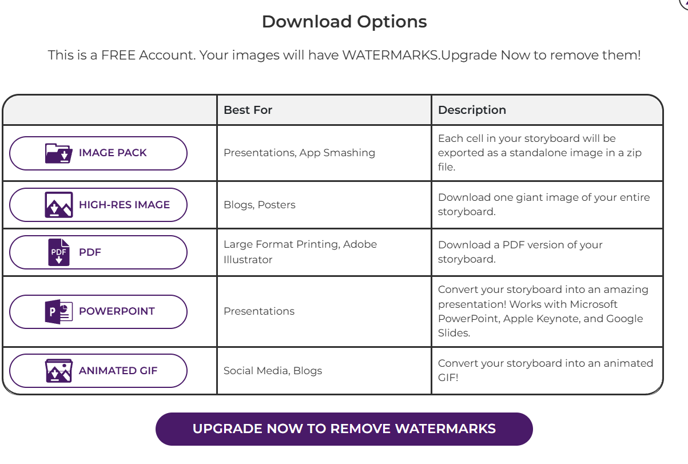688x464 pixels.
Task: Click the PowerPoint logo icon
Action: (x=58, y=311)
